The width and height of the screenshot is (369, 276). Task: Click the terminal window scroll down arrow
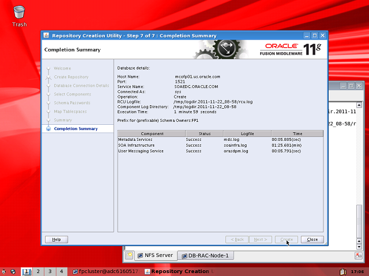pos(359,247)
